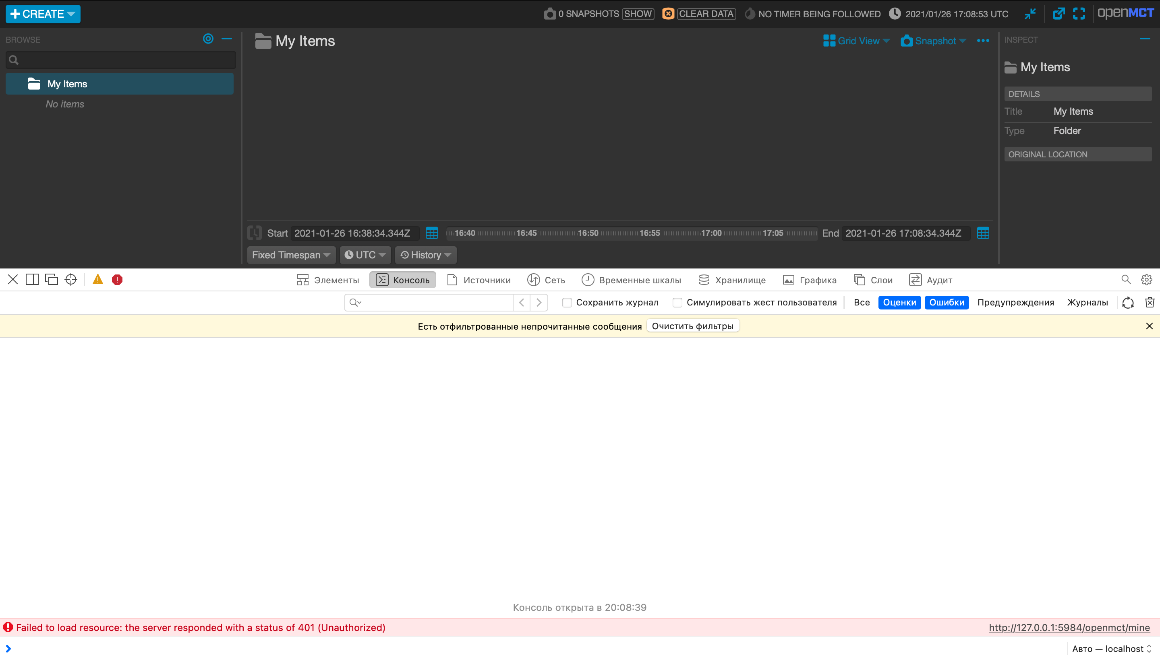Select My Items folder in Browse tree
Viewport: 1160px width, 660px height.
click(x=67, y=83)
